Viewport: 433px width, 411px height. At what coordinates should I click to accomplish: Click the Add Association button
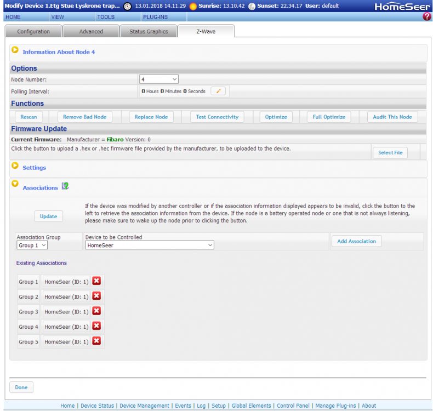point(356,241)
